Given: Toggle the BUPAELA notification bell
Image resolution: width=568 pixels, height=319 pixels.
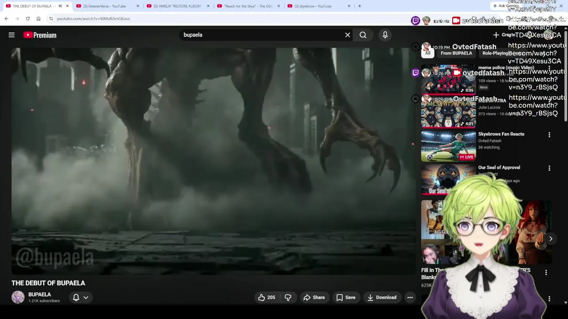Looking at the screenshot, I should pyautogui.click(x=76, y=297).
